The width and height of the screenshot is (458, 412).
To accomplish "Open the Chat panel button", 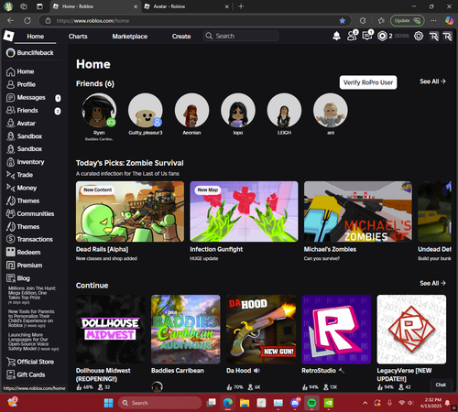I will pos(441,385).
